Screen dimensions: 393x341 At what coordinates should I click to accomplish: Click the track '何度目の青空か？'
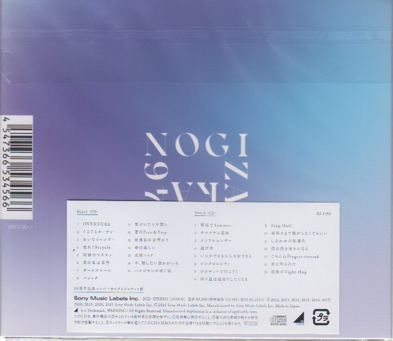152,240
